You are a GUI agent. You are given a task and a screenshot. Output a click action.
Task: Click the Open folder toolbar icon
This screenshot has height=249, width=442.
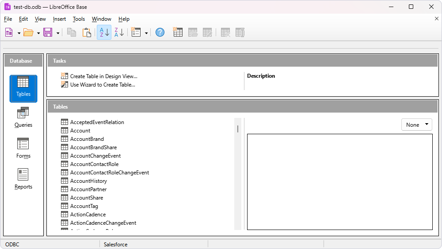(x=28, y=33)
